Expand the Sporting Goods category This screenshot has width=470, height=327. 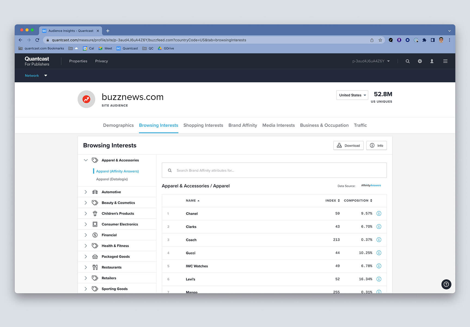click(x=86, y=289)
